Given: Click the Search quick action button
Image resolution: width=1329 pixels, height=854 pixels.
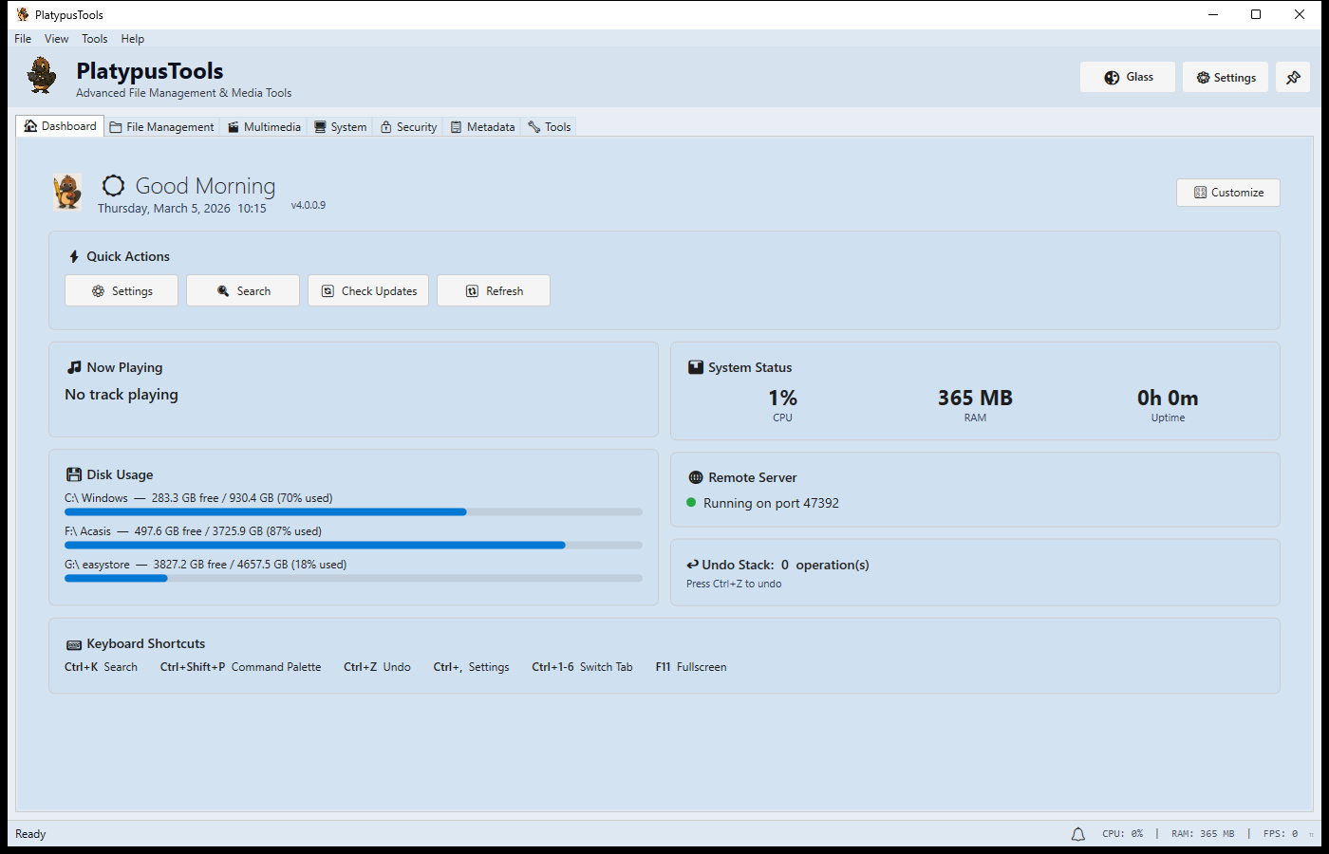Looking at the screenshot, I should point(243,291).
